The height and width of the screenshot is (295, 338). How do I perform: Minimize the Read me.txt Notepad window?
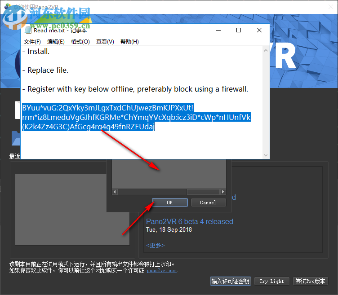point(218,30)
